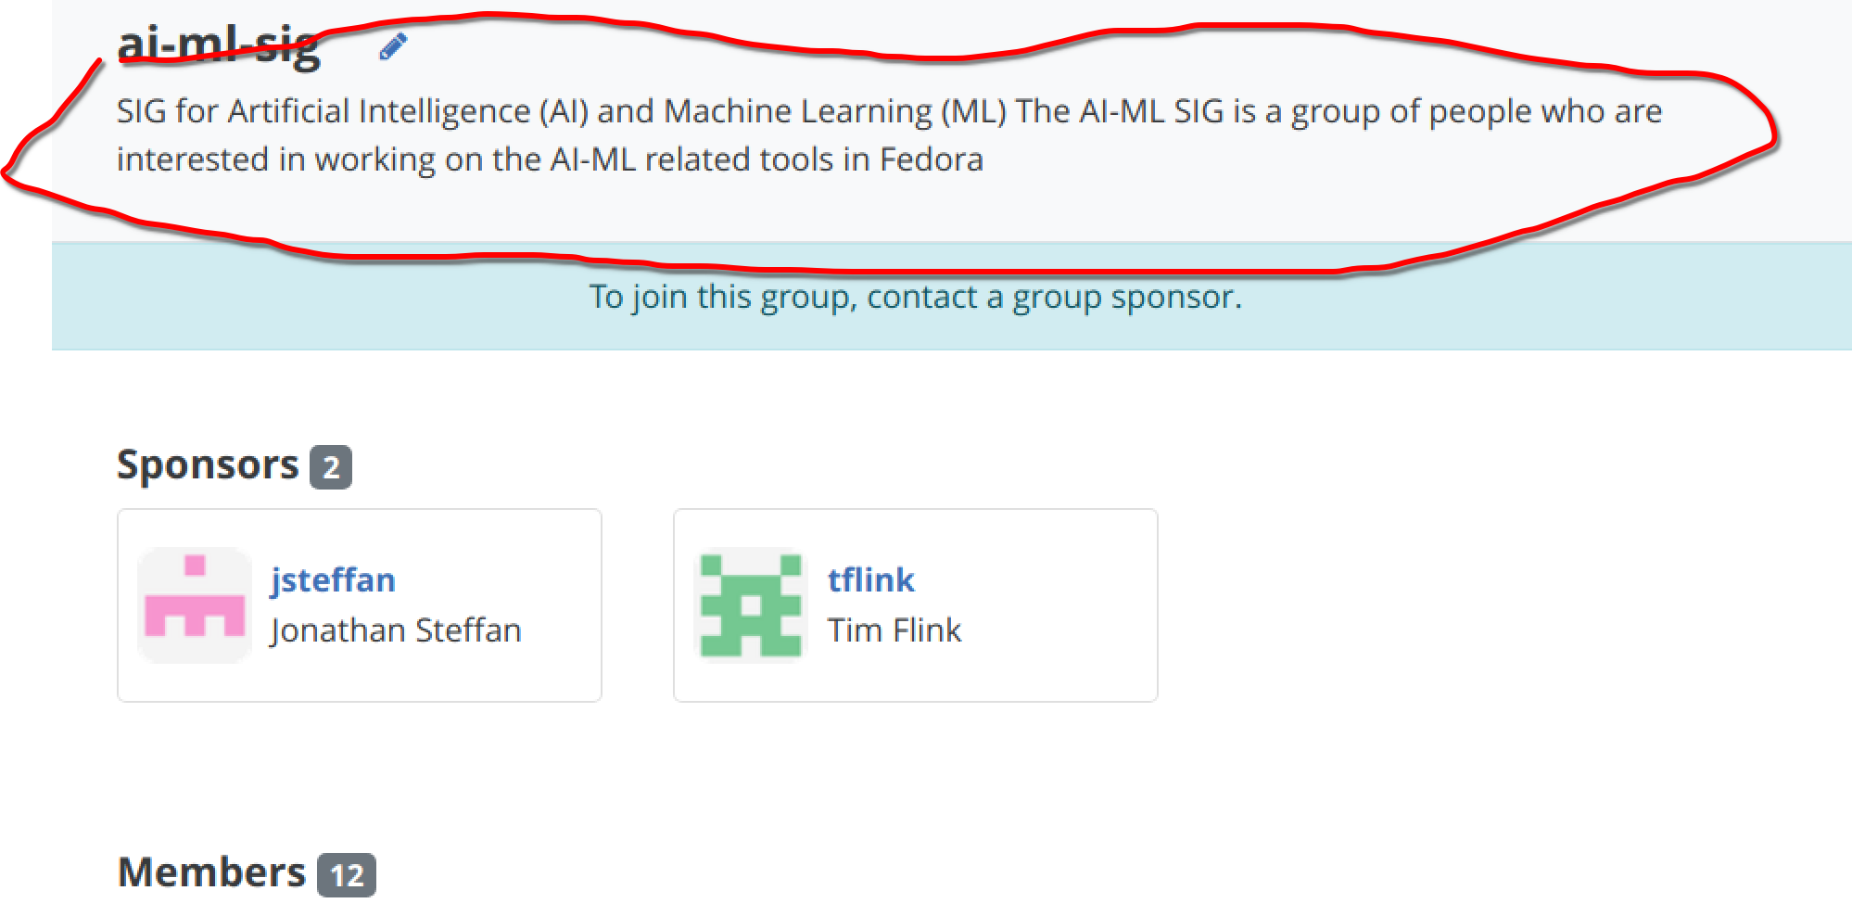
Task: Open tflink's green pixel avatar
Action: click(x=751, y=605)
